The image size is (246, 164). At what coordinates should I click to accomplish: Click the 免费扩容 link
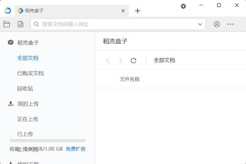click(76, 149)
